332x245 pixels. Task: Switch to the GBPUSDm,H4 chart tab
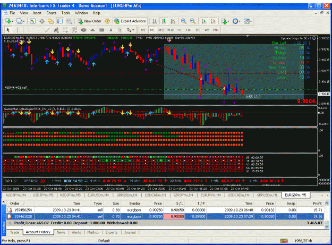[x=127, y=195]
